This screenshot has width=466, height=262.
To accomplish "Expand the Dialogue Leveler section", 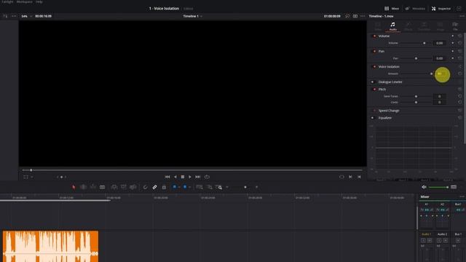I will click(390, 82).
